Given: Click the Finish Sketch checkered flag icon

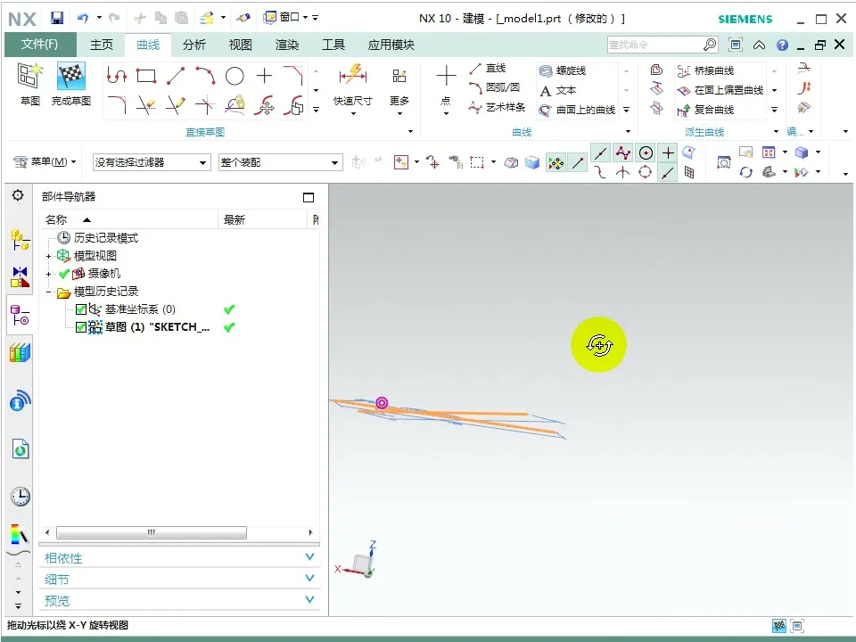Looking at the screenshot, I should pyautogui.click(x=71, y=78).
